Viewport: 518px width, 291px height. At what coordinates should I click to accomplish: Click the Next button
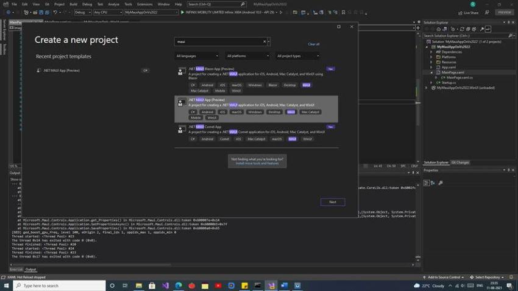click(333, 202)
